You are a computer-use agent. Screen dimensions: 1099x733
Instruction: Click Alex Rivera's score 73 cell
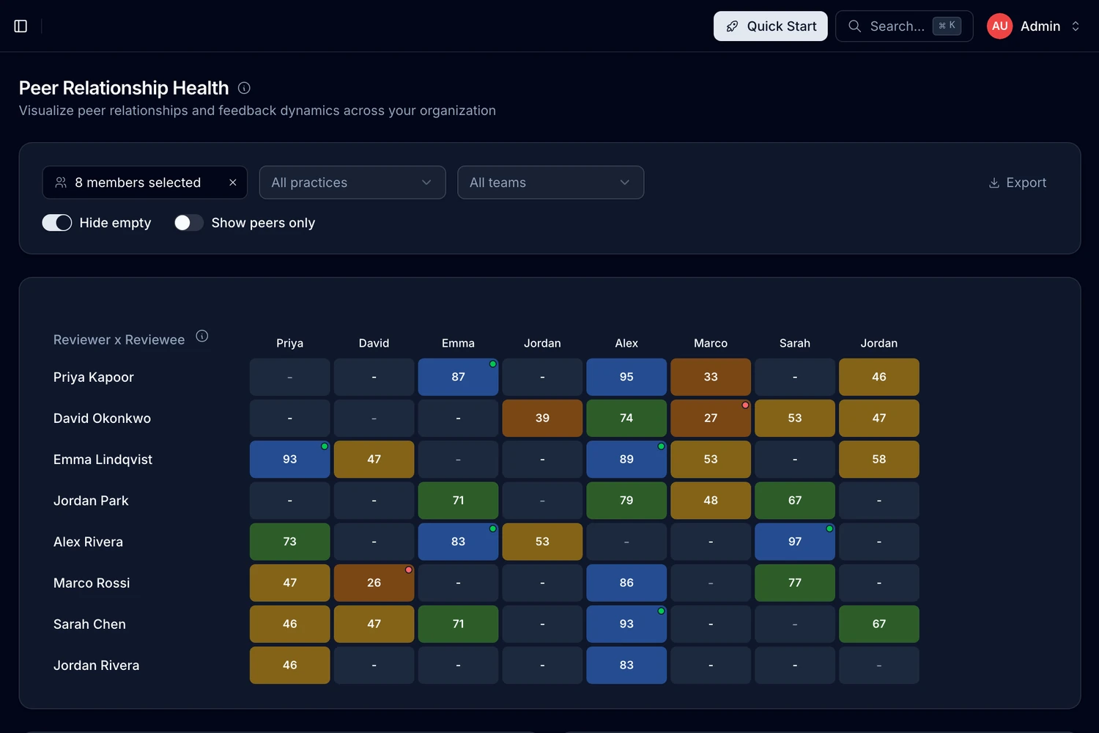[x=290, y=542]
